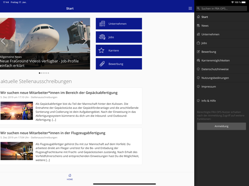The height and width of the screenshot is (186, 249).
Task: Select News in the side menu
Action: pos(222,26)
